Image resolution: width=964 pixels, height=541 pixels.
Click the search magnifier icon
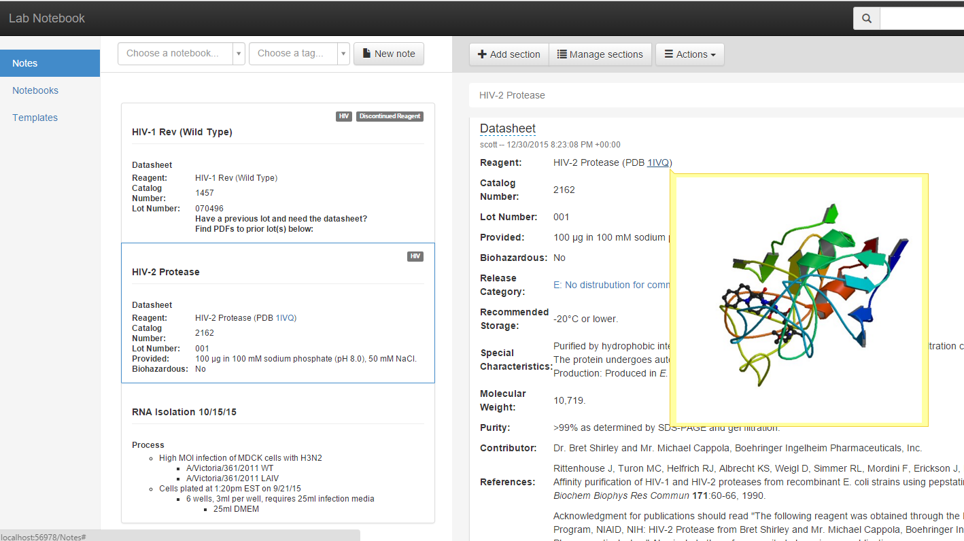click(865, 18)
